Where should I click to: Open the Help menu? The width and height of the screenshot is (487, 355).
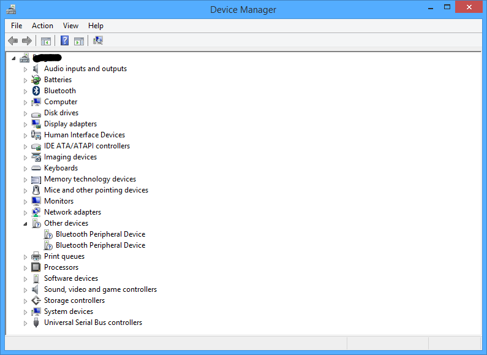click(x=96, y=26)
